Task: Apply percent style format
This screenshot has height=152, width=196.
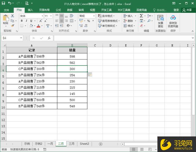Action: [89, 21]
